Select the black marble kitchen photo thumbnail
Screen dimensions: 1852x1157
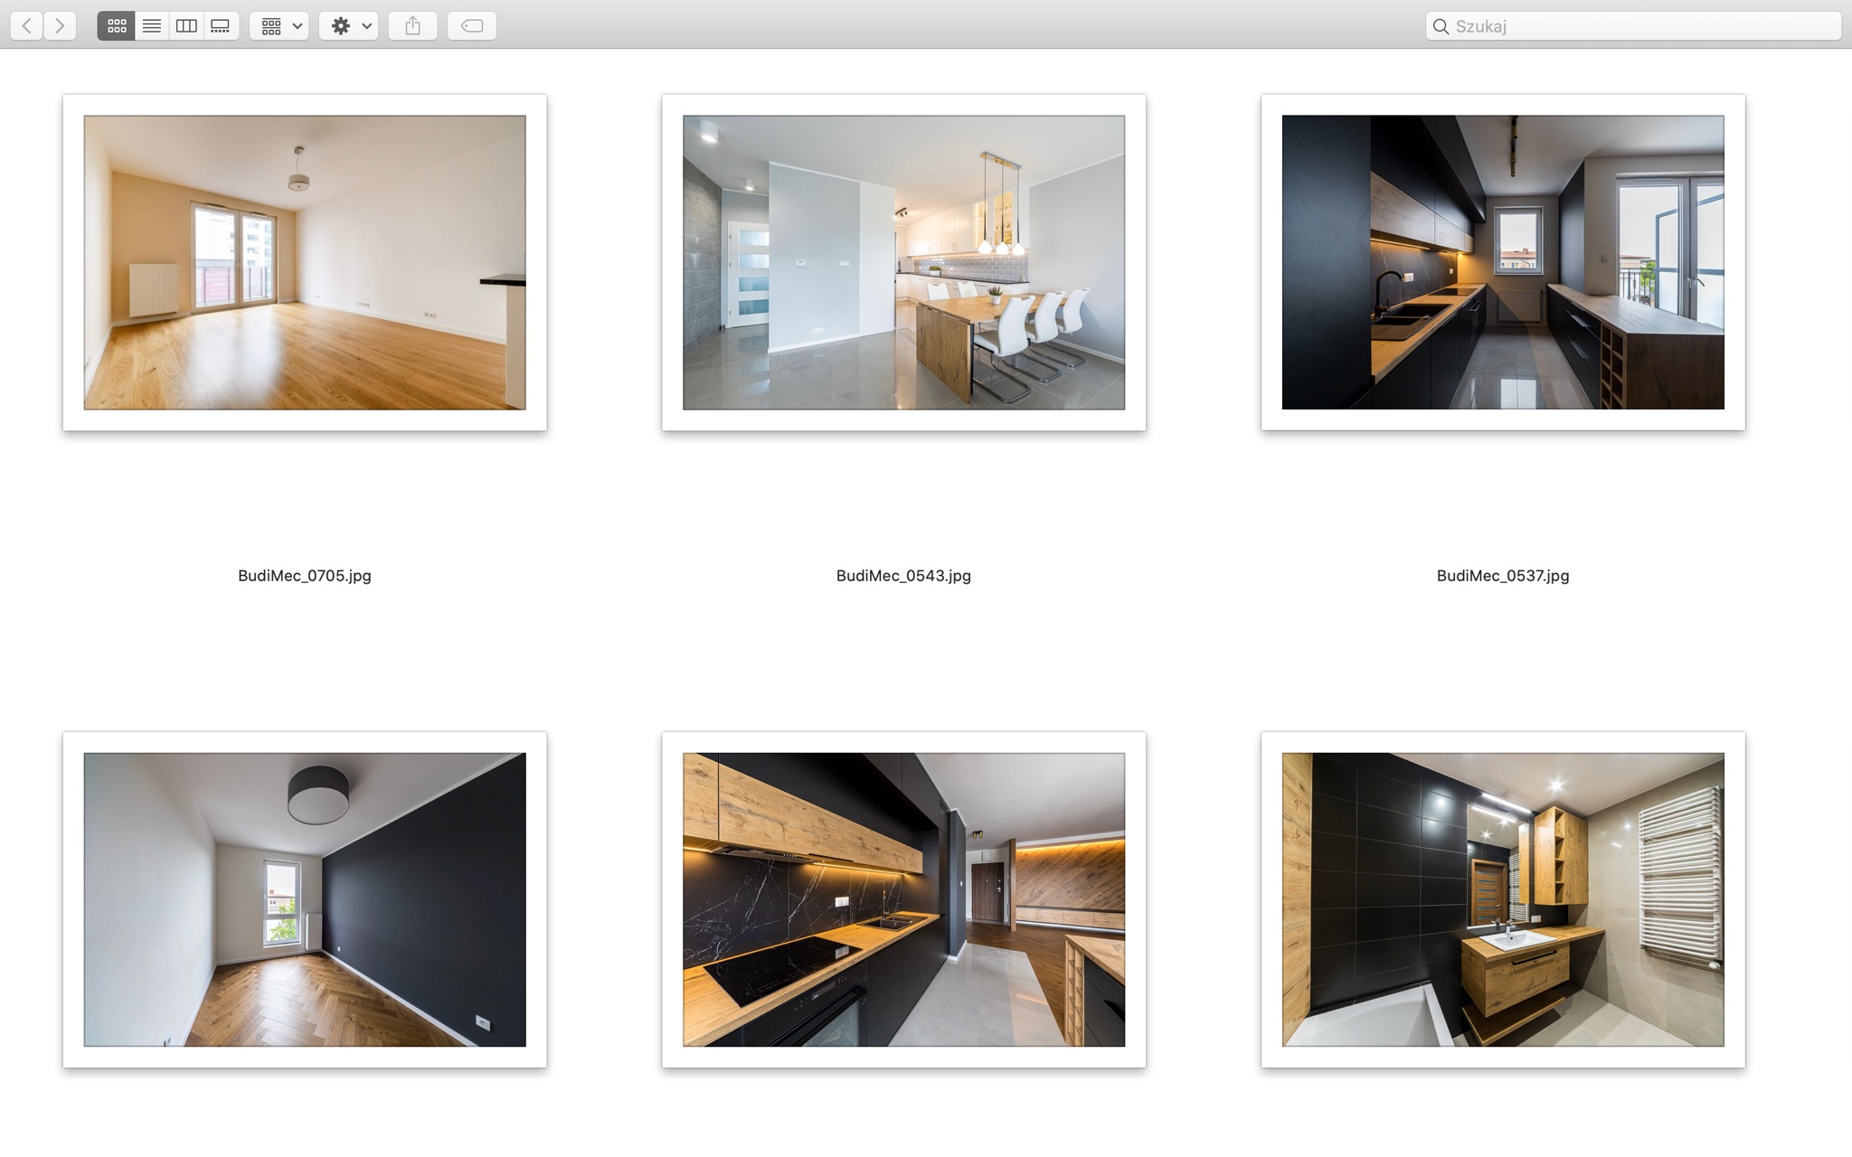pyautogui.click(x=903, y=899)
